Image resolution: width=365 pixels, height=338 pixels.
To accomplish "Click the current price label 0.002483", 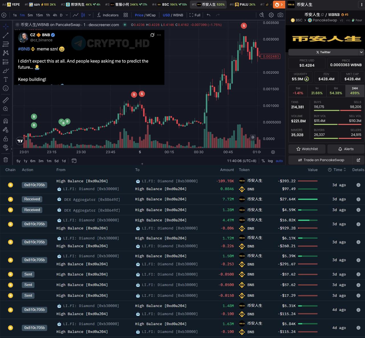I will [271, 56].
